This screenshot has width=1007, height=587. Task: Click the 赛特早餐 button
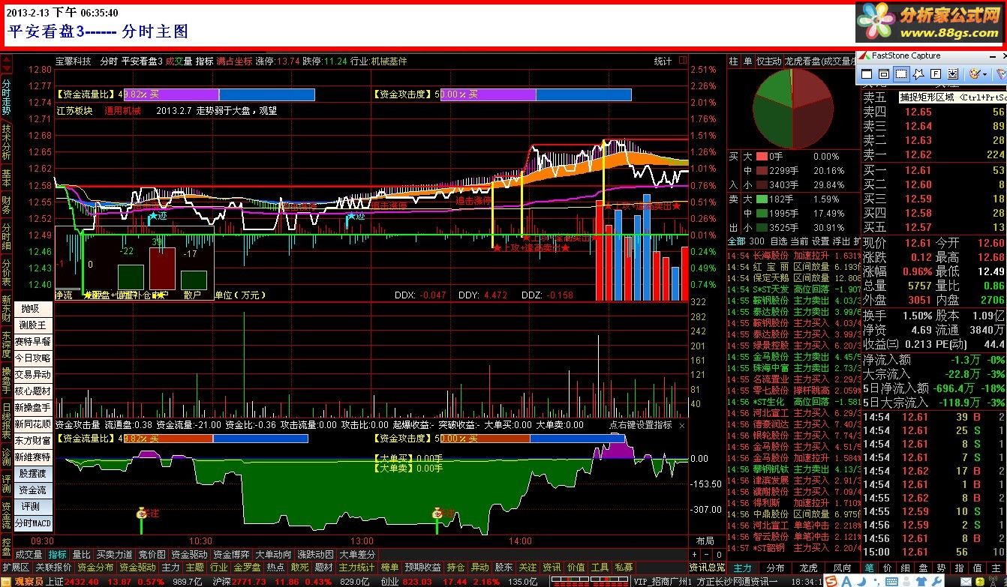pyautogui.click(x=33, y=341)
